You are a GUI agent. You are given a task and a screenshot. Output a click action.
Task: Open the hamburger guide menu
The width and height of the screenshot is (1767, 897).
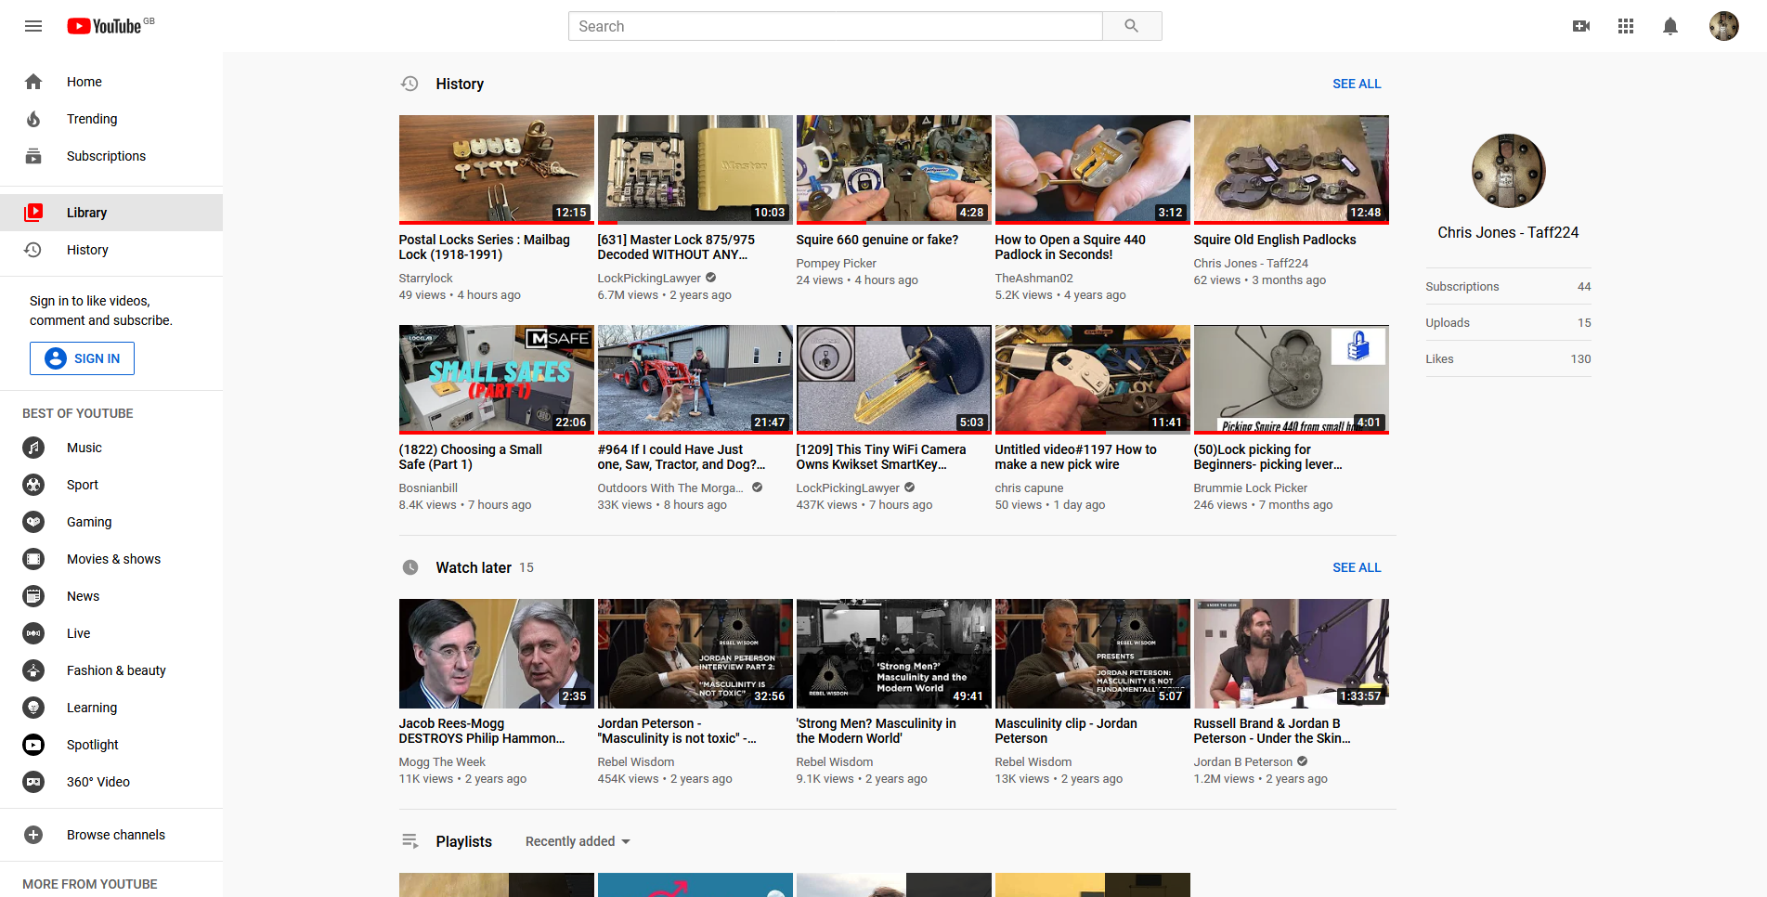(x=33, y=26)
